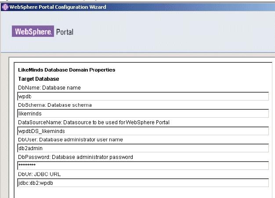Click the 'DbName: Database name' label
The height and width of the screenshot is (198, 275).
pos(49,88)
